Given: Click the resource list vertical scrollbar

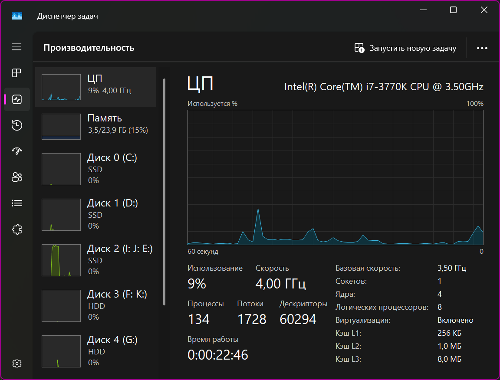Looking at the screenshot, I should click(x=164, y=191).
